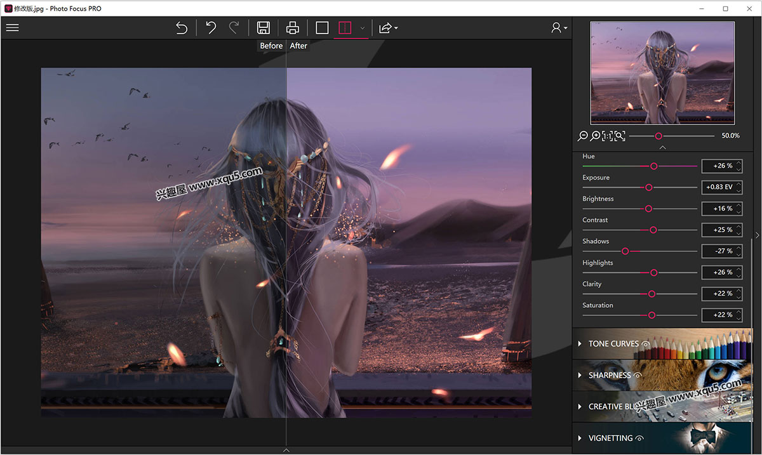Expand the Creative Blur section triangle
Viewport: 762px width, 455px height.
[580, 407]
